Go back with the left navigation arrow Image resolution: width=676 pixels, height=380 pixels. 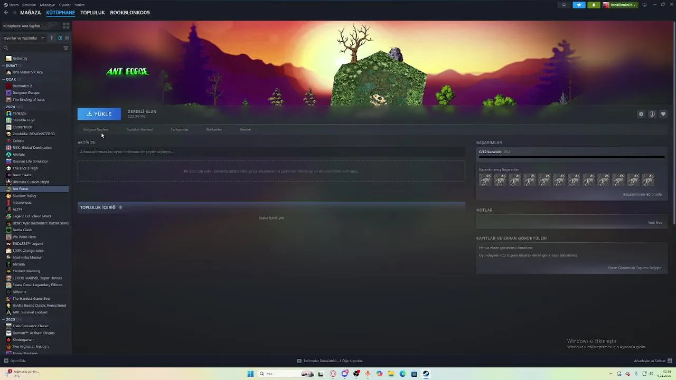[6, 13]
